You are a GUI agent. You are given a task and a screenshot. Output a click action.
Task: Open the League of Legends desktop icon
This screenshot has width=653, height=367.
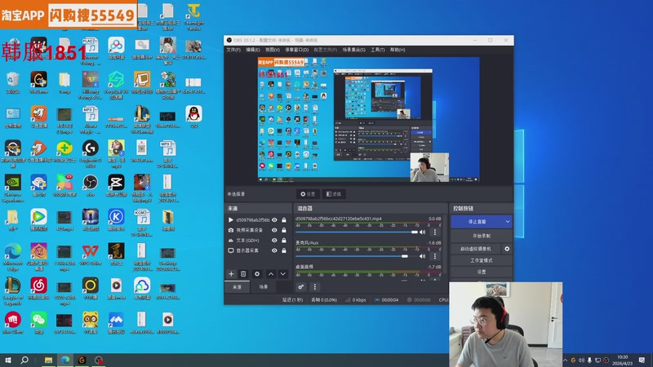(x=13, y=291)
